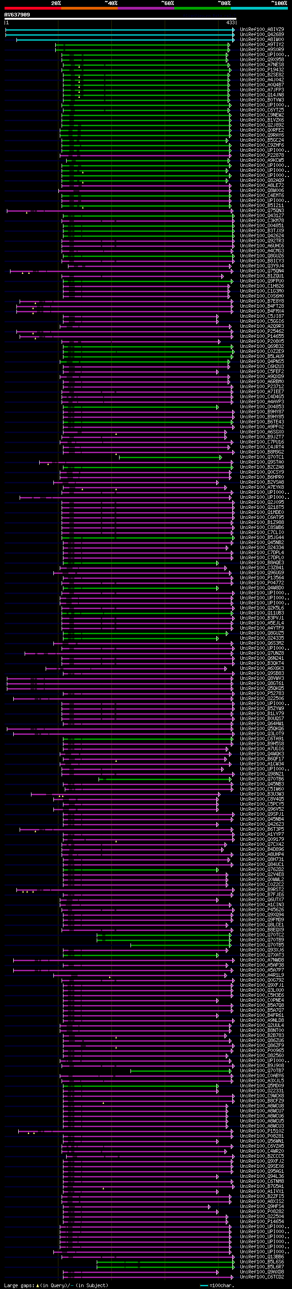Open hit UniRef100_P25462

click(x=262, y=331)
